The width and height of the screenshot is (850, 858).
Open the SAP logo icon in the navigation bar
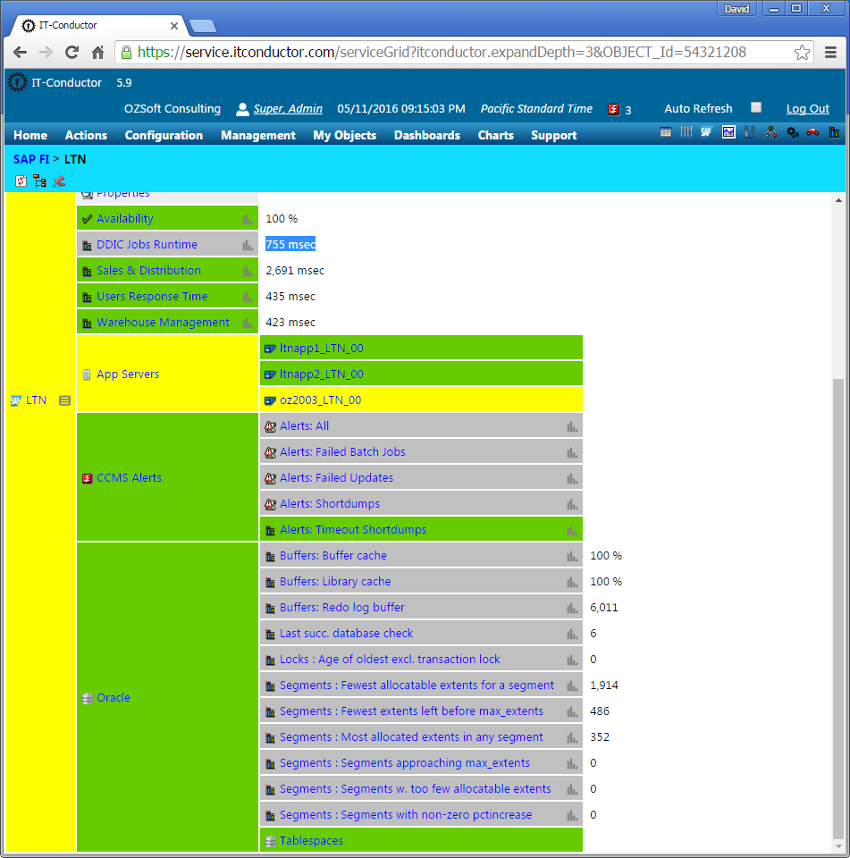pos(706,132)
